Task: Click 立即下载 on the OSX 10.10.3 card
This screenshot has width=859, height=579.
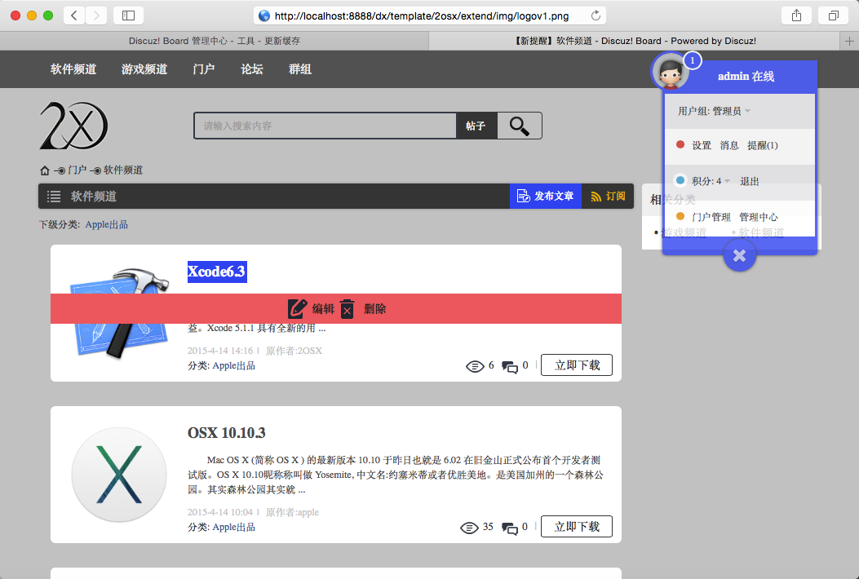Action: coord(577,527)
